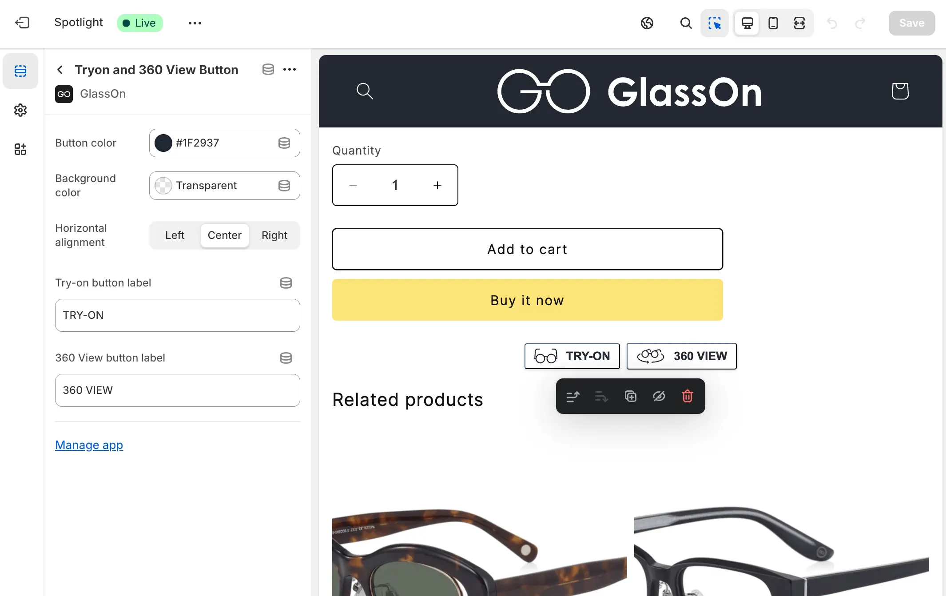Open the three-dot more options menu
946x596 pixels.
[289, 69]
